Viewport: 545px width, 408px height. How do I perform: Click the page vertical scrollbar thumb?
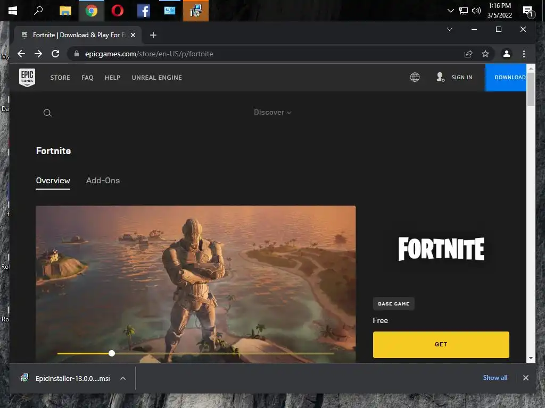(x=531, y=89)
